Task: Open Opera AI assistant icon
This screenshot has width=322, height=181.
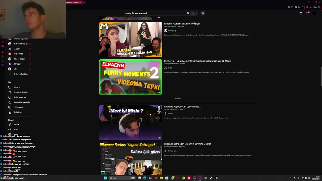Action: pos(315,7)
